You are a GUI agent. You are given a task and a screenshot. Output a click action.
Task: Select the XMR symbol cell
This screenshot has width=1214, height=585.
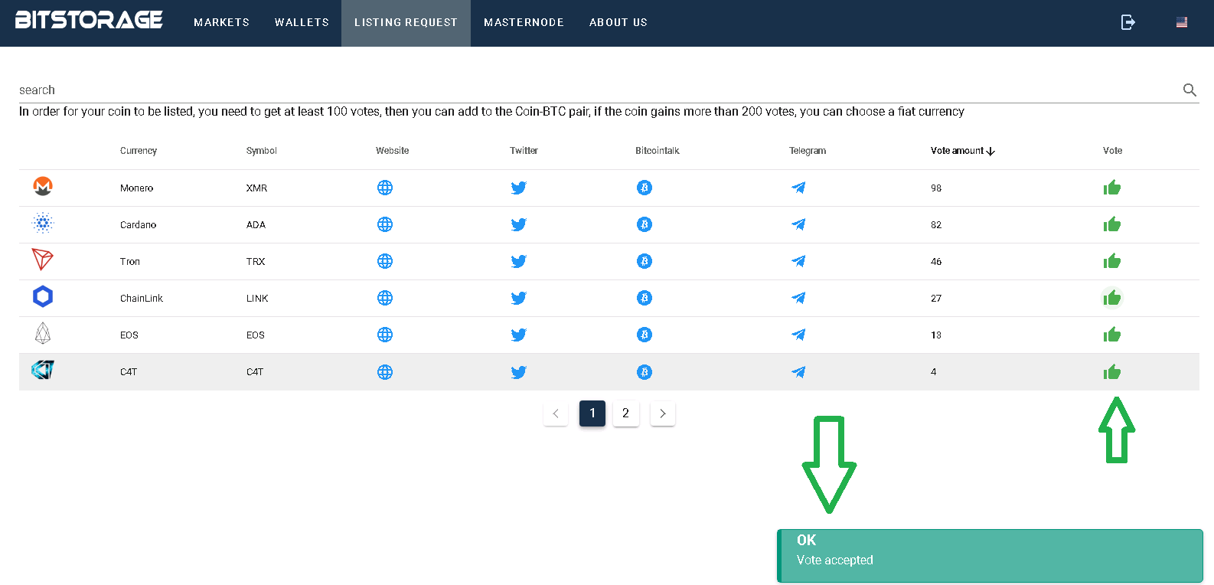click(x=256, y=188)
